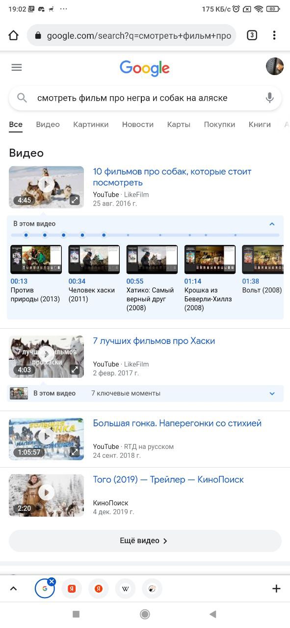Switch to the last tab in tab strip
This screenshot has width=290, height=628.
[152, 589]
